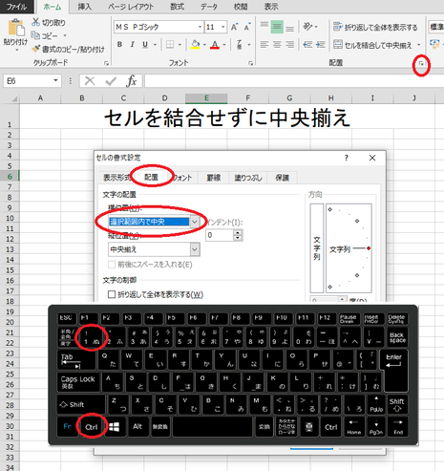The image size is (444, 471).
Task: Click the Paste (貼り付け) icon
Action: click(15, 28)
